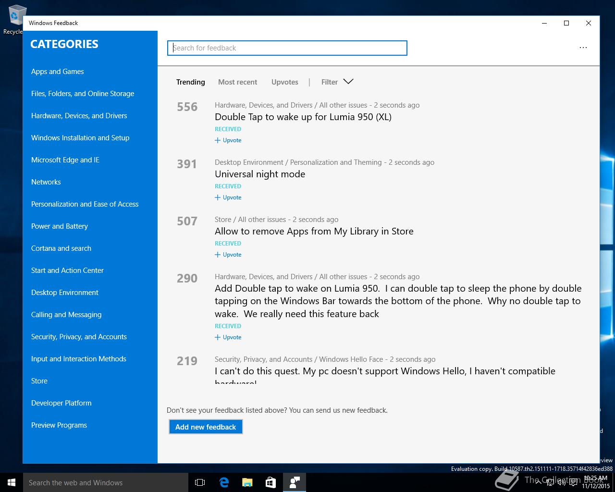Click the 556 vote count
The image size is (615, 492).
pos(187,107)
